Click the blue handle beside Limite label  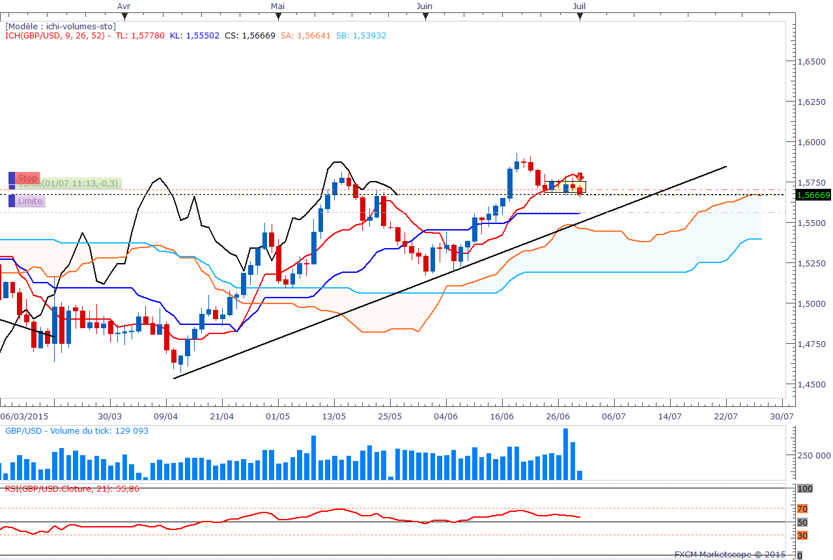coord(12,201)
